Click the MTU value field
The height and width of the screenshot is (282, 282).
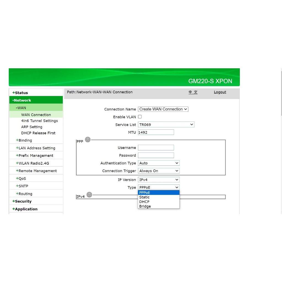click(x=156, y=132)
